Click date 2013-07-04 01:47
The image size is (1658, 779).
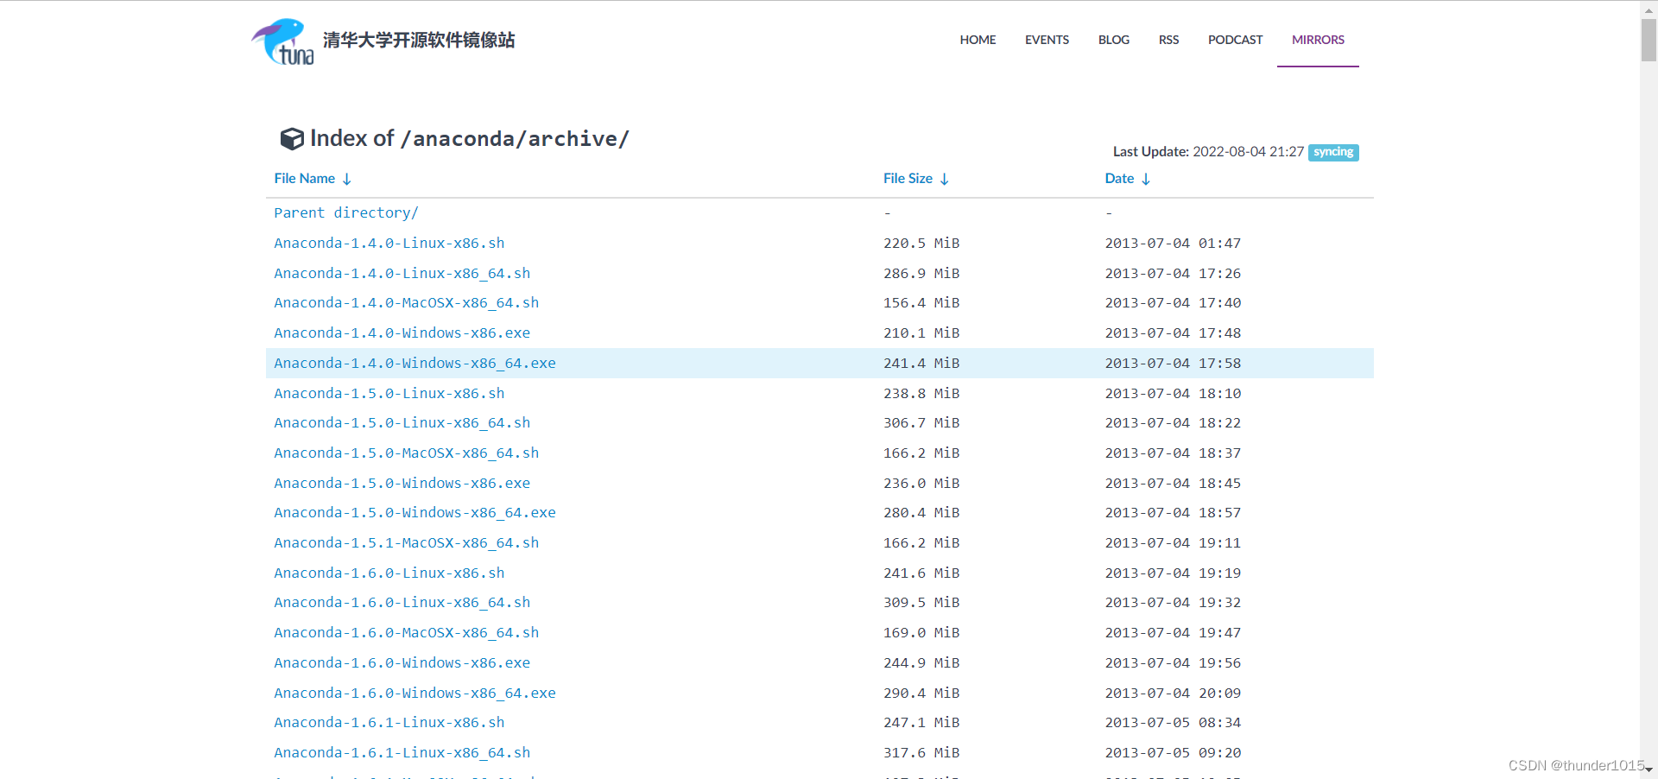point(1173,244)
